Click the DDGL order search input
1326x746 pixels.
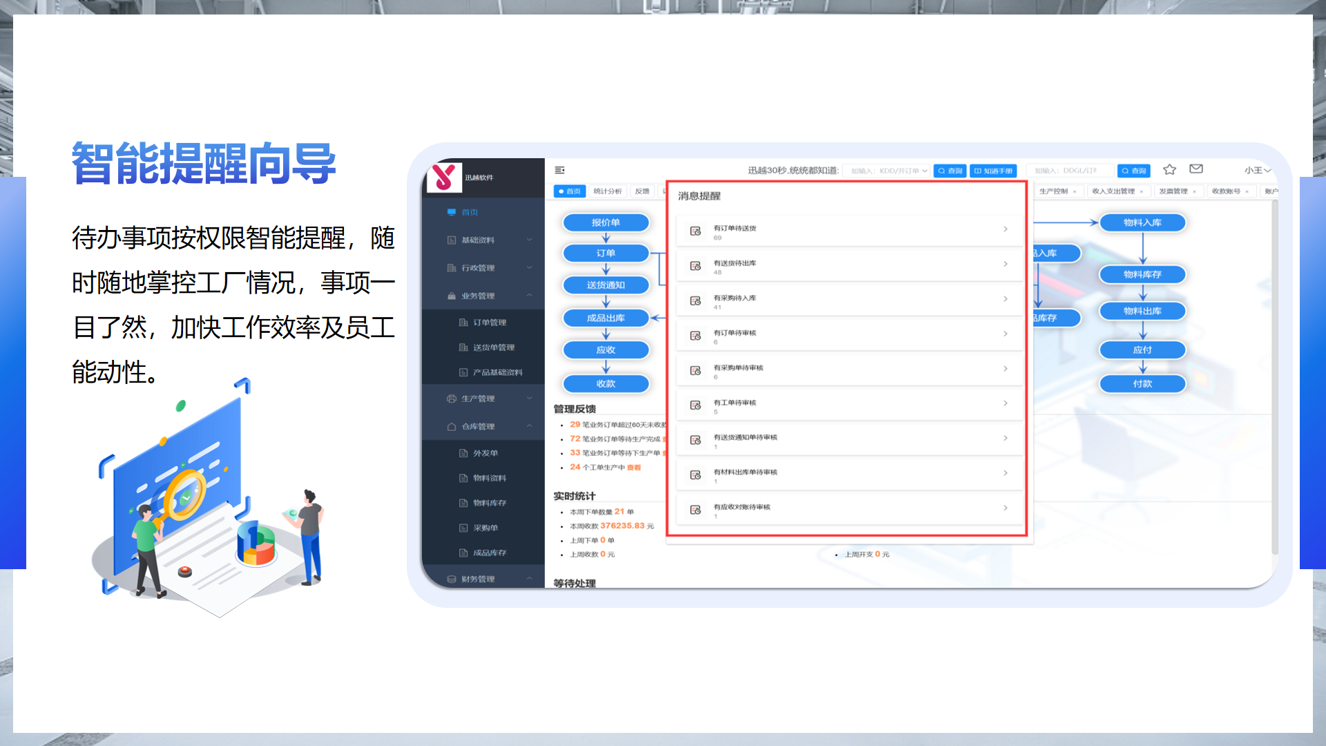[x=1069, y=171]
